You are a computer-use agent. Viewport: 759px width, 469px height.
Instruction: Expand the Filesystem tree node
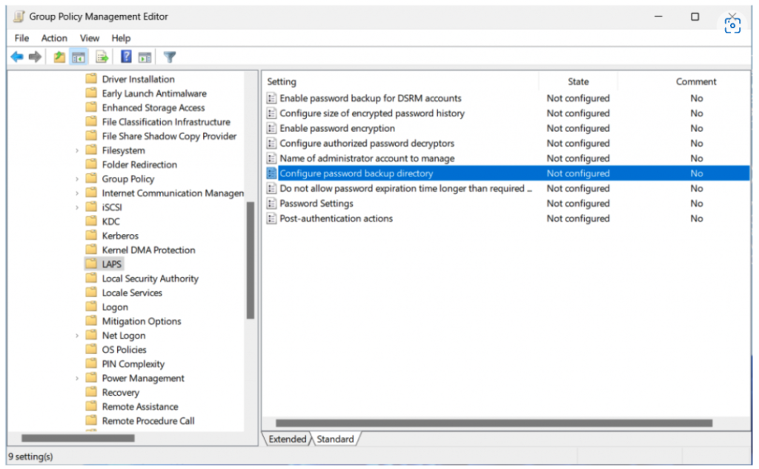(77, 150)
